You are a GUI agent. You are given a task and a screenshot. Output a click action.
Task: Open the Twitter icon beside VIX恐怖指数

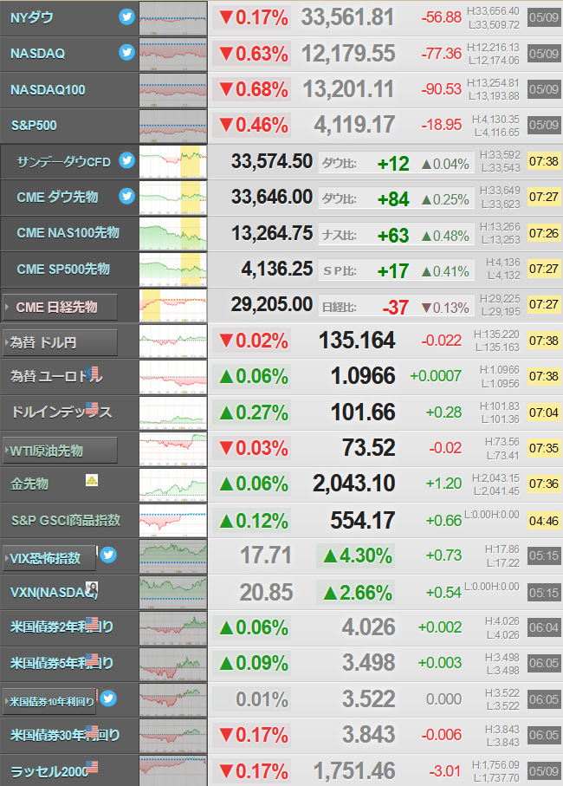108,555
